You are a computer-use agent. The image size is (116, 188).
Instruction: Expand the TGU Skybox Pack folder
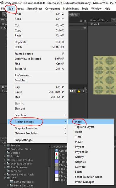[5, 175]
